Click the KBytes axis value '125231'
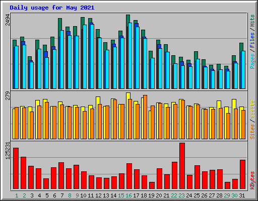The image size is (258, 201). [8, 151]
